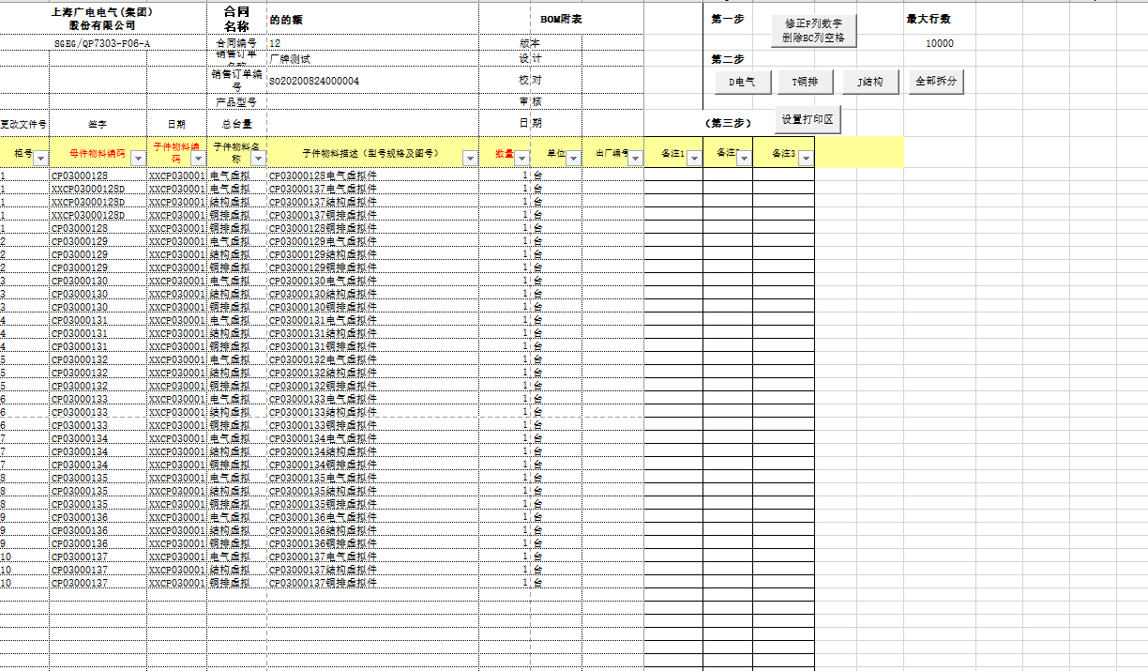
Task: Click the J结构 button
Action: tap(869, 83)
